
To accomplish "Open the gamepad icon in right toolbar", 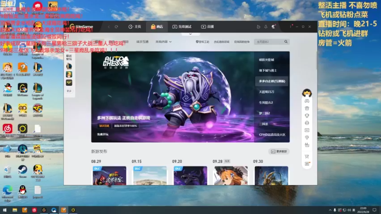I will (307, 101).
